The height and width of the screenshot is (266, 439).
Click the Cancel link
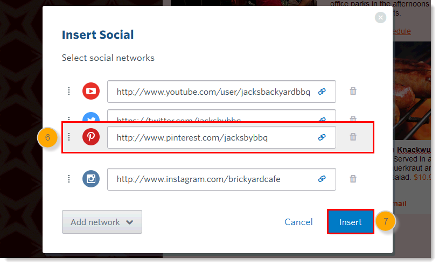pos(298,222)
